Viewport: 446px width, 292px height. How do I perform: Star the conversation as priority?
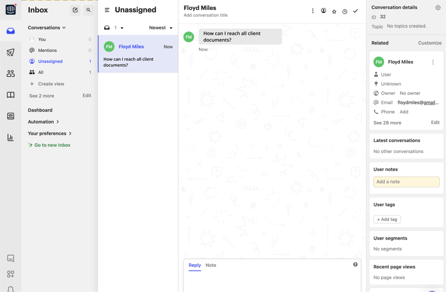[334, 11]
